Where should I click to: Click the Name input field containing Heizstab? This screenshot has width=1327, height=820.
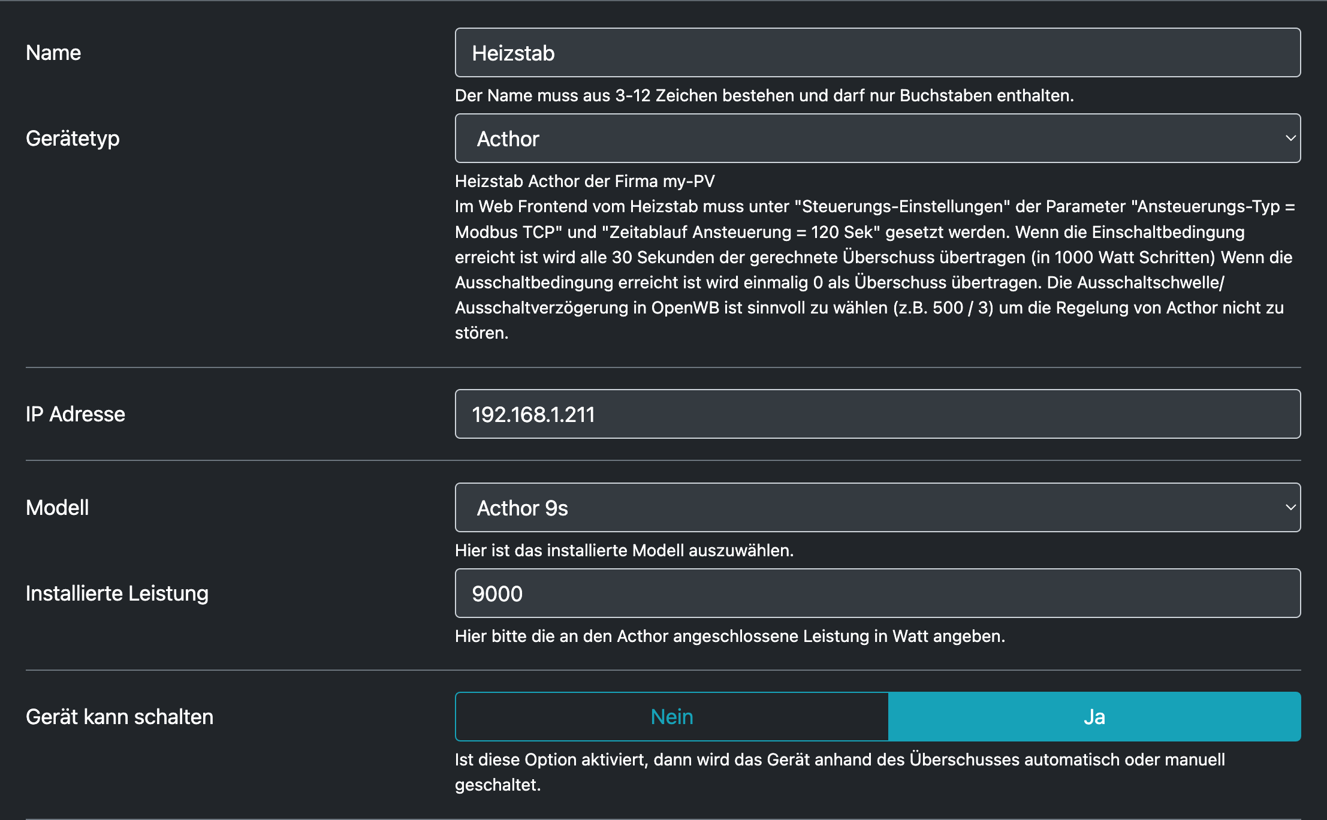tap(877, 53)
